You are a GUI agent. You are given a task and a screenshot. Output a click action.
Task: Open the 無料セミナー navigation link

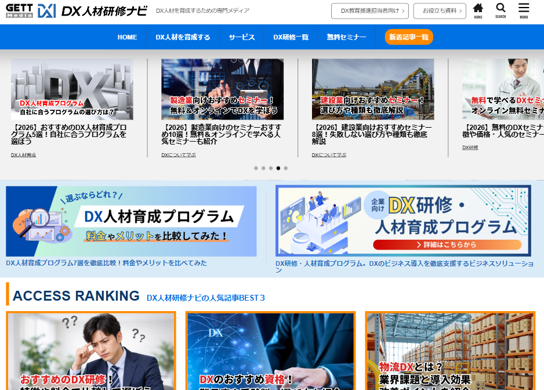pos(346,37)
